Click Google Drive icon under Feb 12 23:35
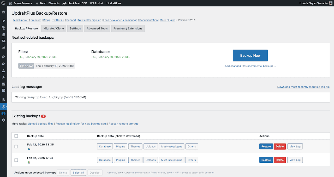 (x=29, y=149)
